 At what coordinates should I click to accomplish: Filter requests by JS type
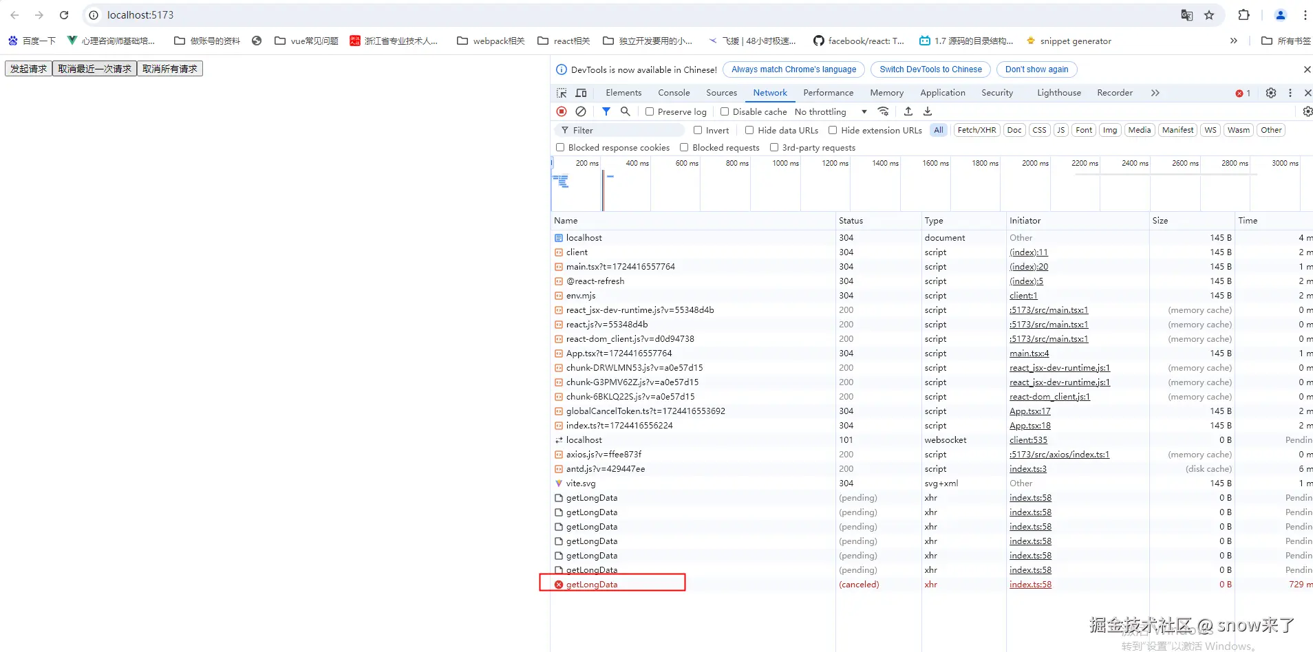click(x=1060, y=130)
